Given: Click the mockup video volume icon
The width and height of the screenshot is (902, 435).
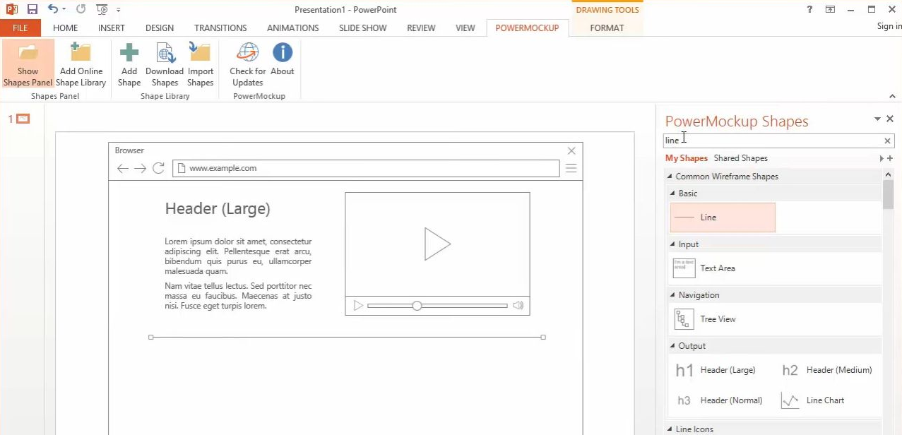Looking at the screenshot, I should tap(518, 306).
